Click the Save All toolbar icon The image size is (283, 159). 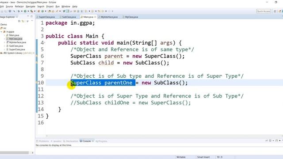[x=6, y=11]
